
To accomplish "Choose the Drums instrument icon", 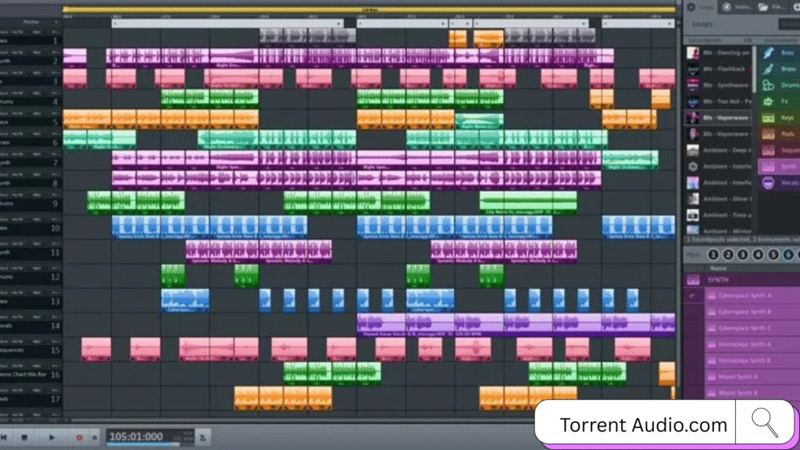I will (770, 86).
